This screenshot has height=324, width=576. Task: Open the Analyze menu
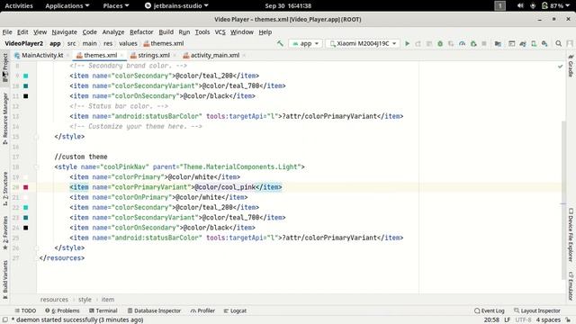[x=113, y=32]
